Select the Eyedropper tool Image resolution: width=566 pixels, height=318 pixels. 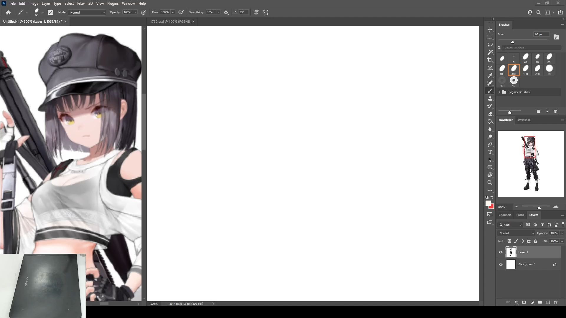pos(490,76)
